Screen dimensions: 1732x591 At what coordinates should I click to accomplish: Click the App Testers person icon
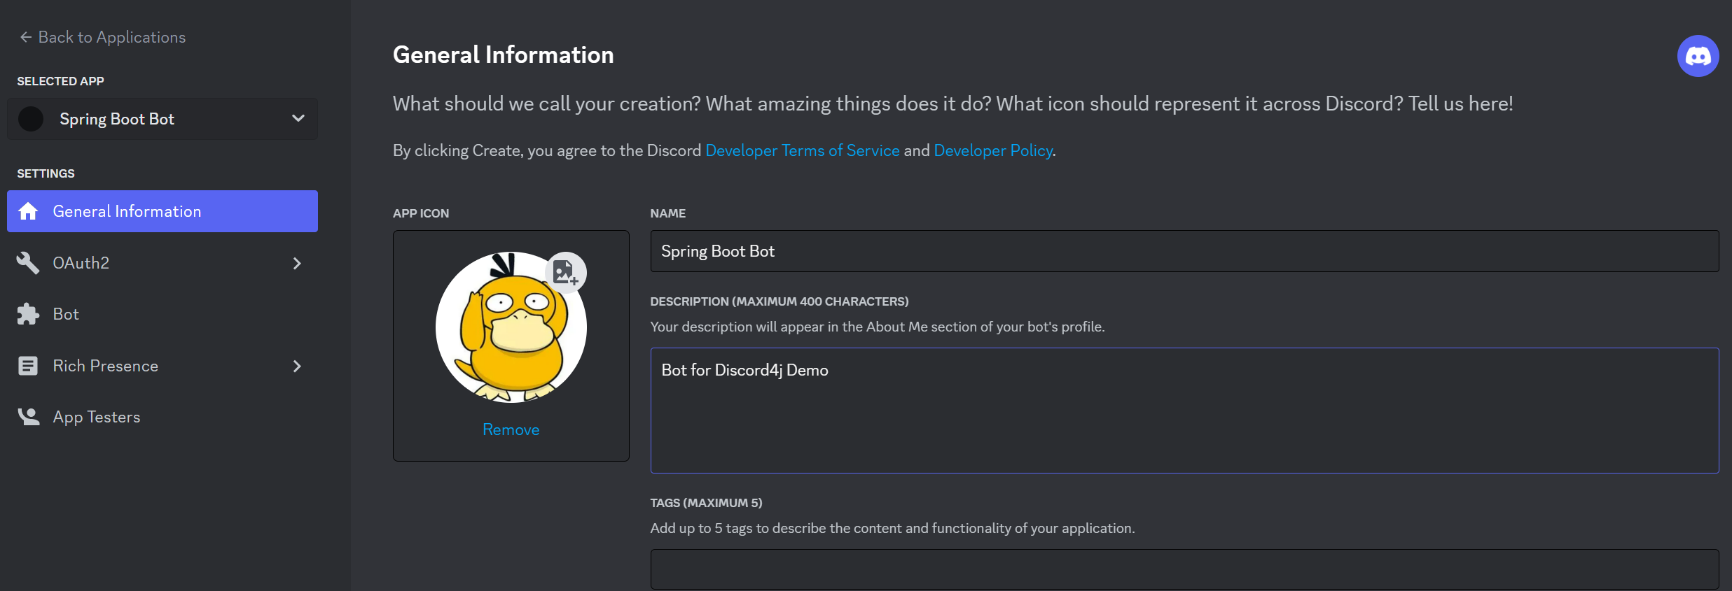(x=28, y=417)
